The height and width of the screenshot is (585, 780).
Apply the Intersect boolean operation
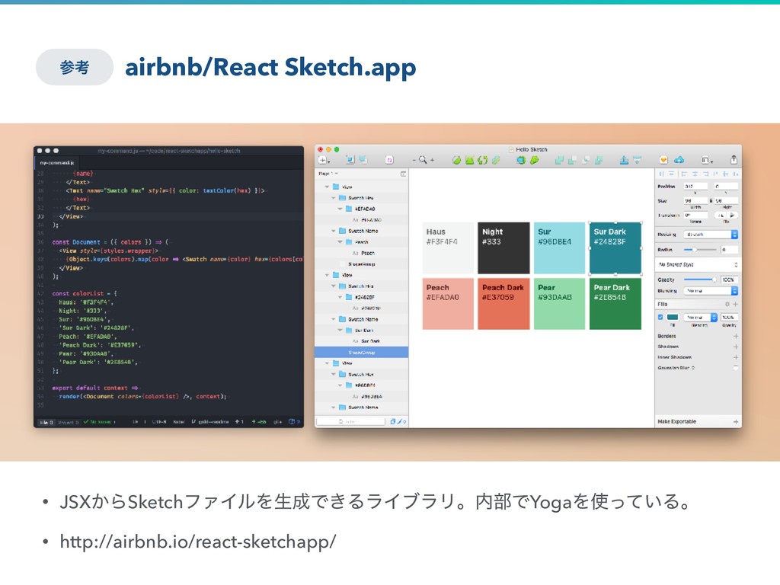[586, 160]
